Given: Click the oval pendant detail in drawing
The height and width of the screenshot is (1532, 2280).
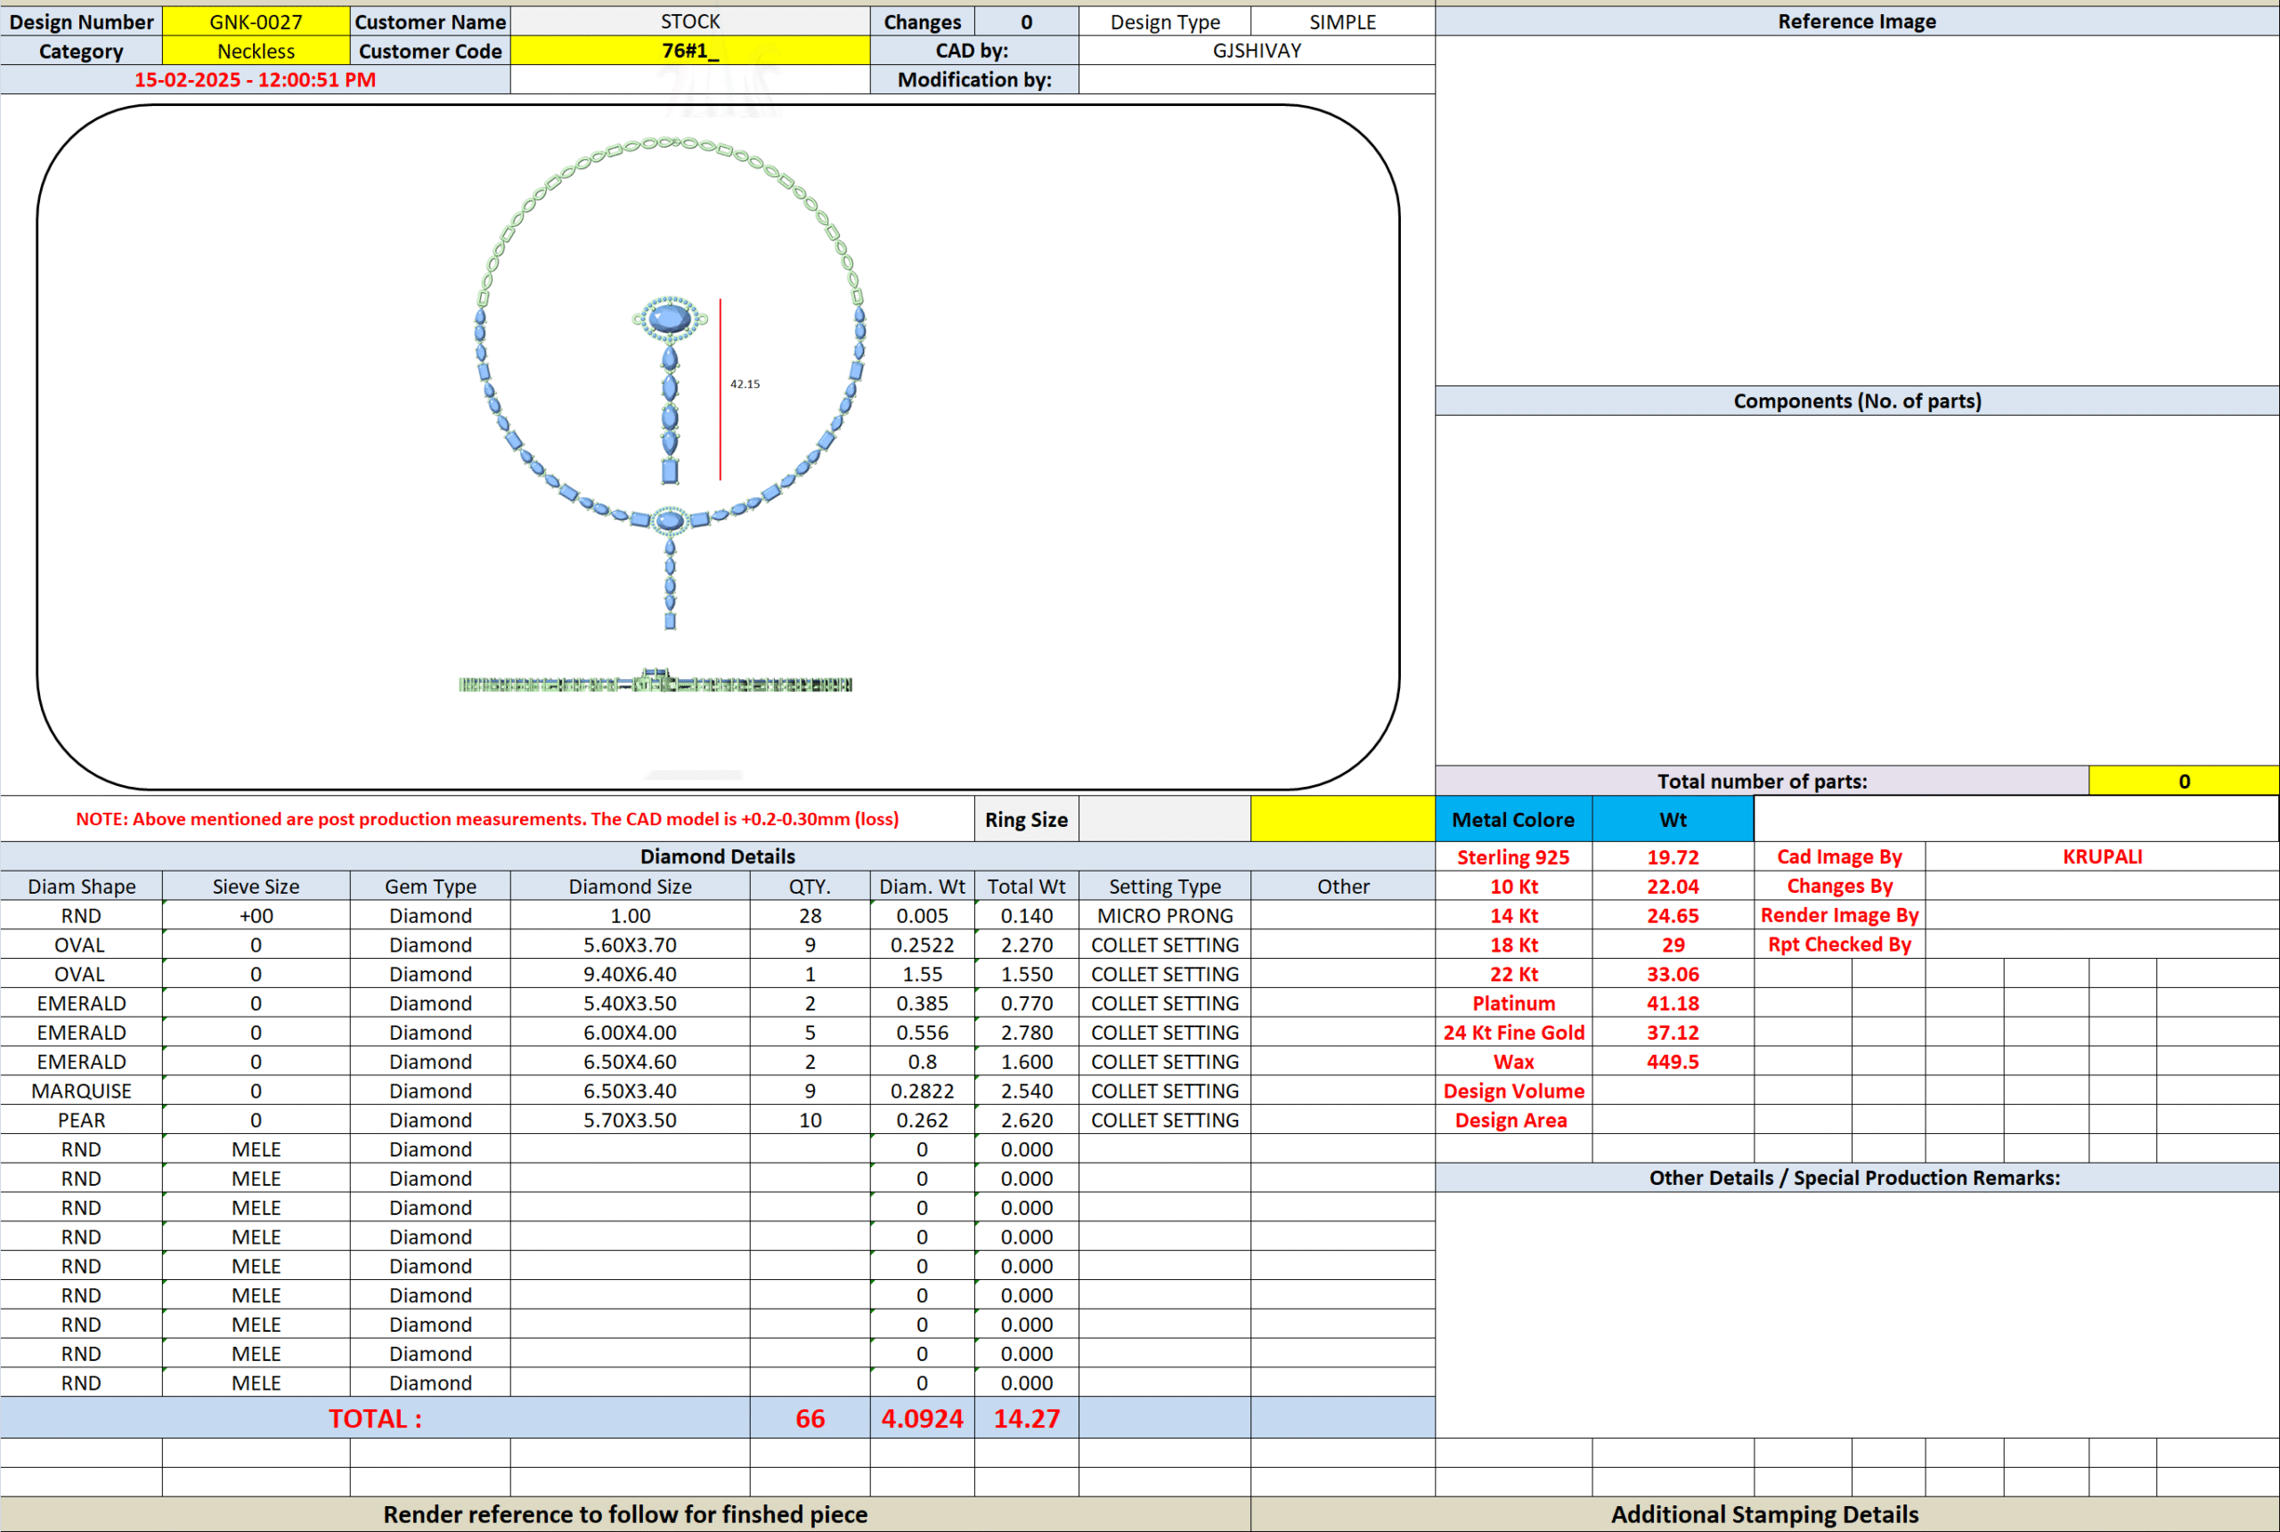Looking at the screenshot, I should tap(670, 320).
